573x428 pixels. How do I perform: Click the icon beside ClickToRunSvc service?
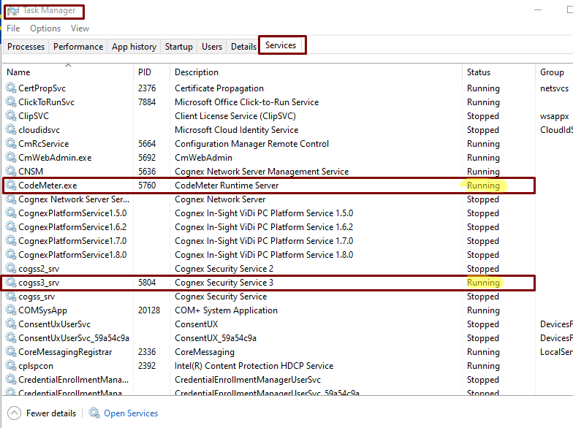10,102
